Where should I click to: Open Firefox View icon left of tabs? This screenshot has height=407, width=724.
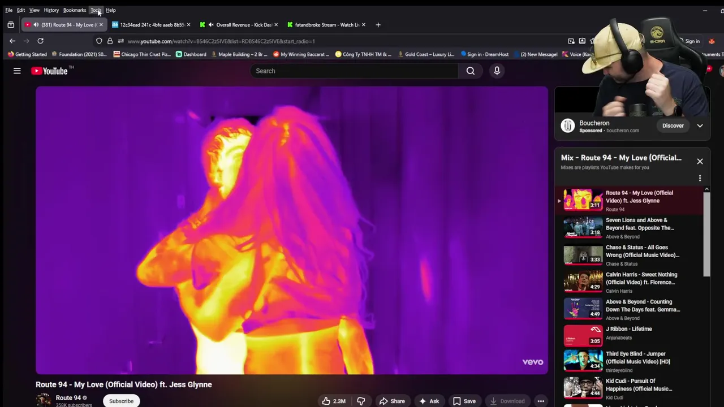point(11,25)
